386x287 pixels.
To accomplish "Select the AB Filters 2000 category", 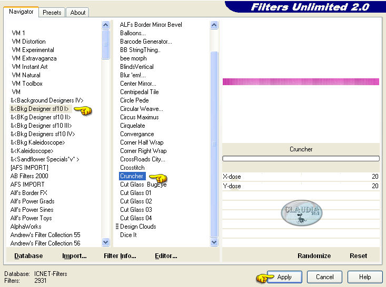I will click(x=29, y=176).
